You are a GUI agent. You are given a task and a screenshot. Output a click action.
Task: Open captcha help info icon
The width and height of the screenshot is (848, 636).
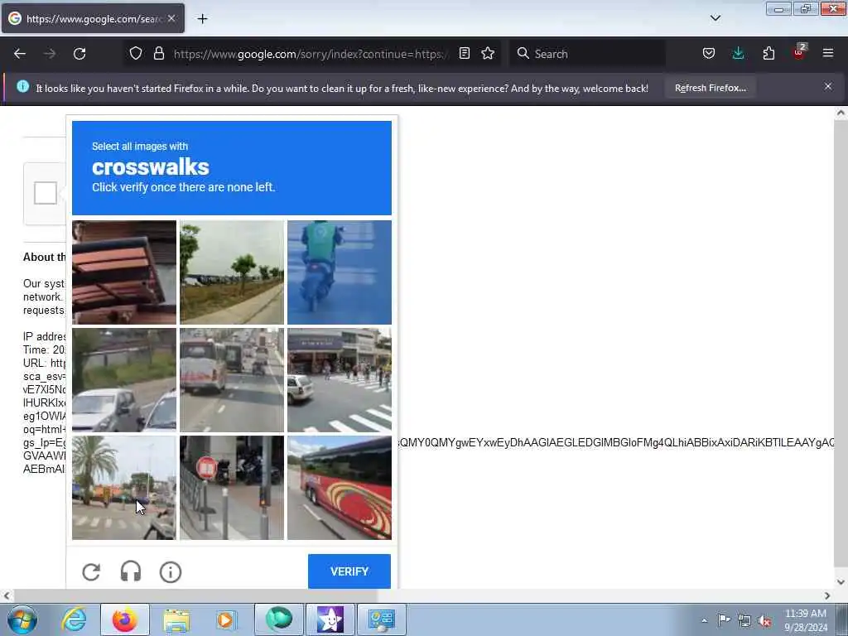click(171, 571)
